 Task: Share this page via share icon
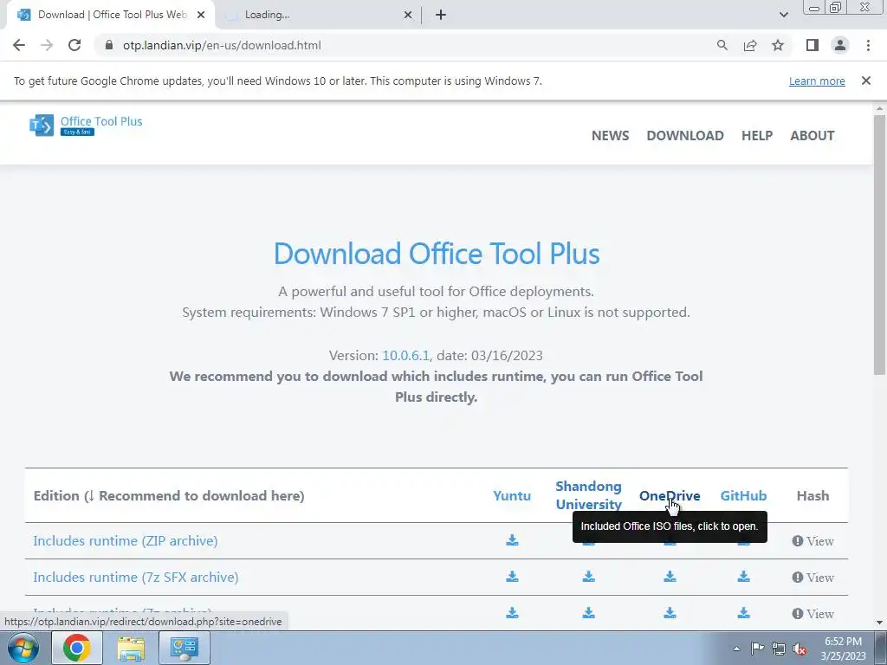(750, 45)
